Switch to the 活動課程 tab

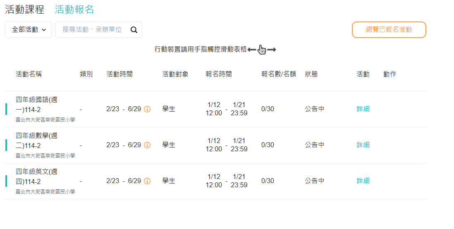point(24,10)
